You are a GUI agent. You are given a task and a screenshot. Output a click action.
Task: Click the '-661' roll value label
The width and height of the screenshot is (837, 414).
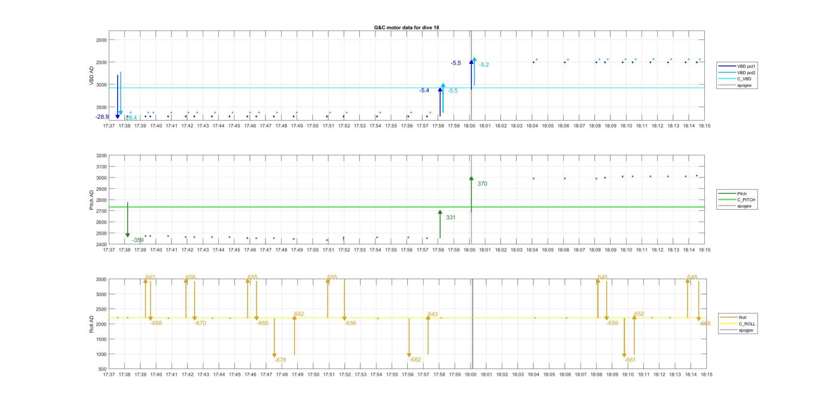(x=630, y=360)
